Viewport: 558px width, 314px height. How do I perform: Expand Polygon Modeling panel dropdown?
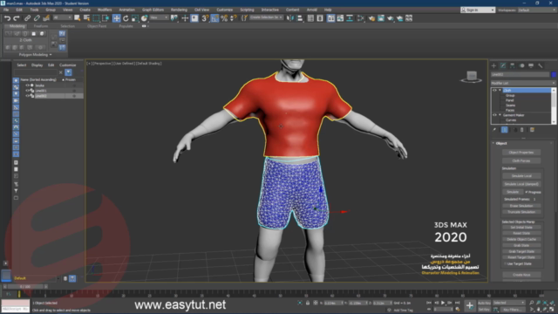[35, 55]
